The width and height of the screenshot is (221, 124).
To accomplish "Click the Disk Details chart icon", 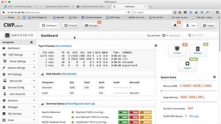I will click(x=42, y=74).
